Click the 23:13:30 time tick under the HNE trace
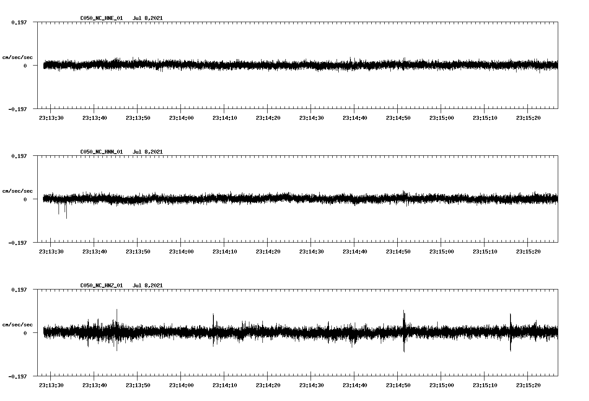Viewport: 589px width, 401px height. 51,117
